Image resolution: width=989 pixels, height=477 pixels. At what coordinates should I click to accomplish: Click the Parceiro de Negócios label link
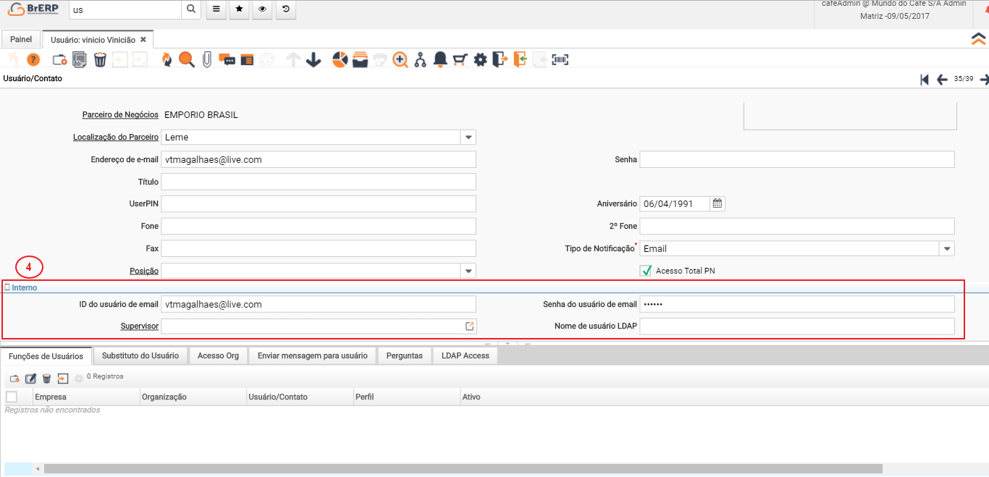(120, 114)
